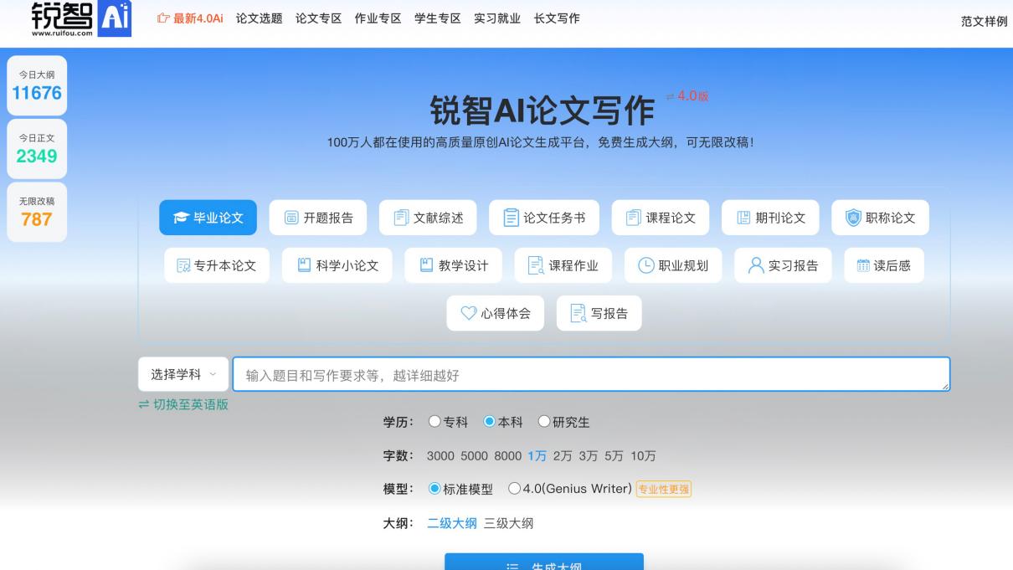Open the 选择学科 dropdown

183,374
